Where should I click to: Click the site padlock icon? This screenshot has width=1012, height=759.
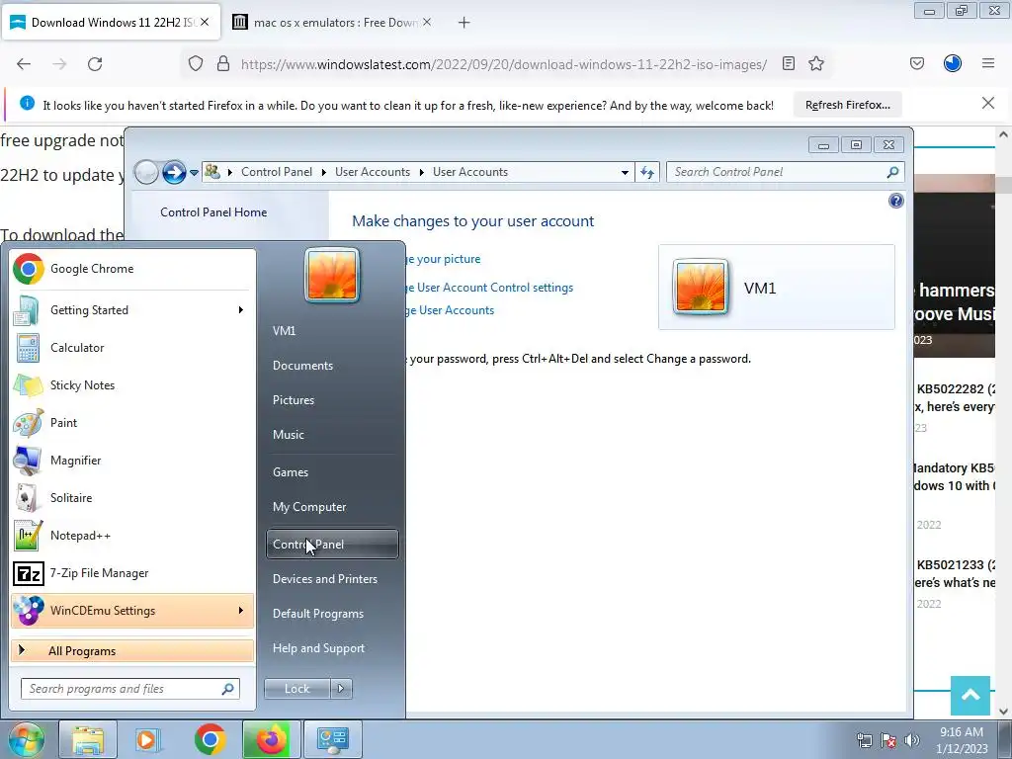[x=223, y=64]
